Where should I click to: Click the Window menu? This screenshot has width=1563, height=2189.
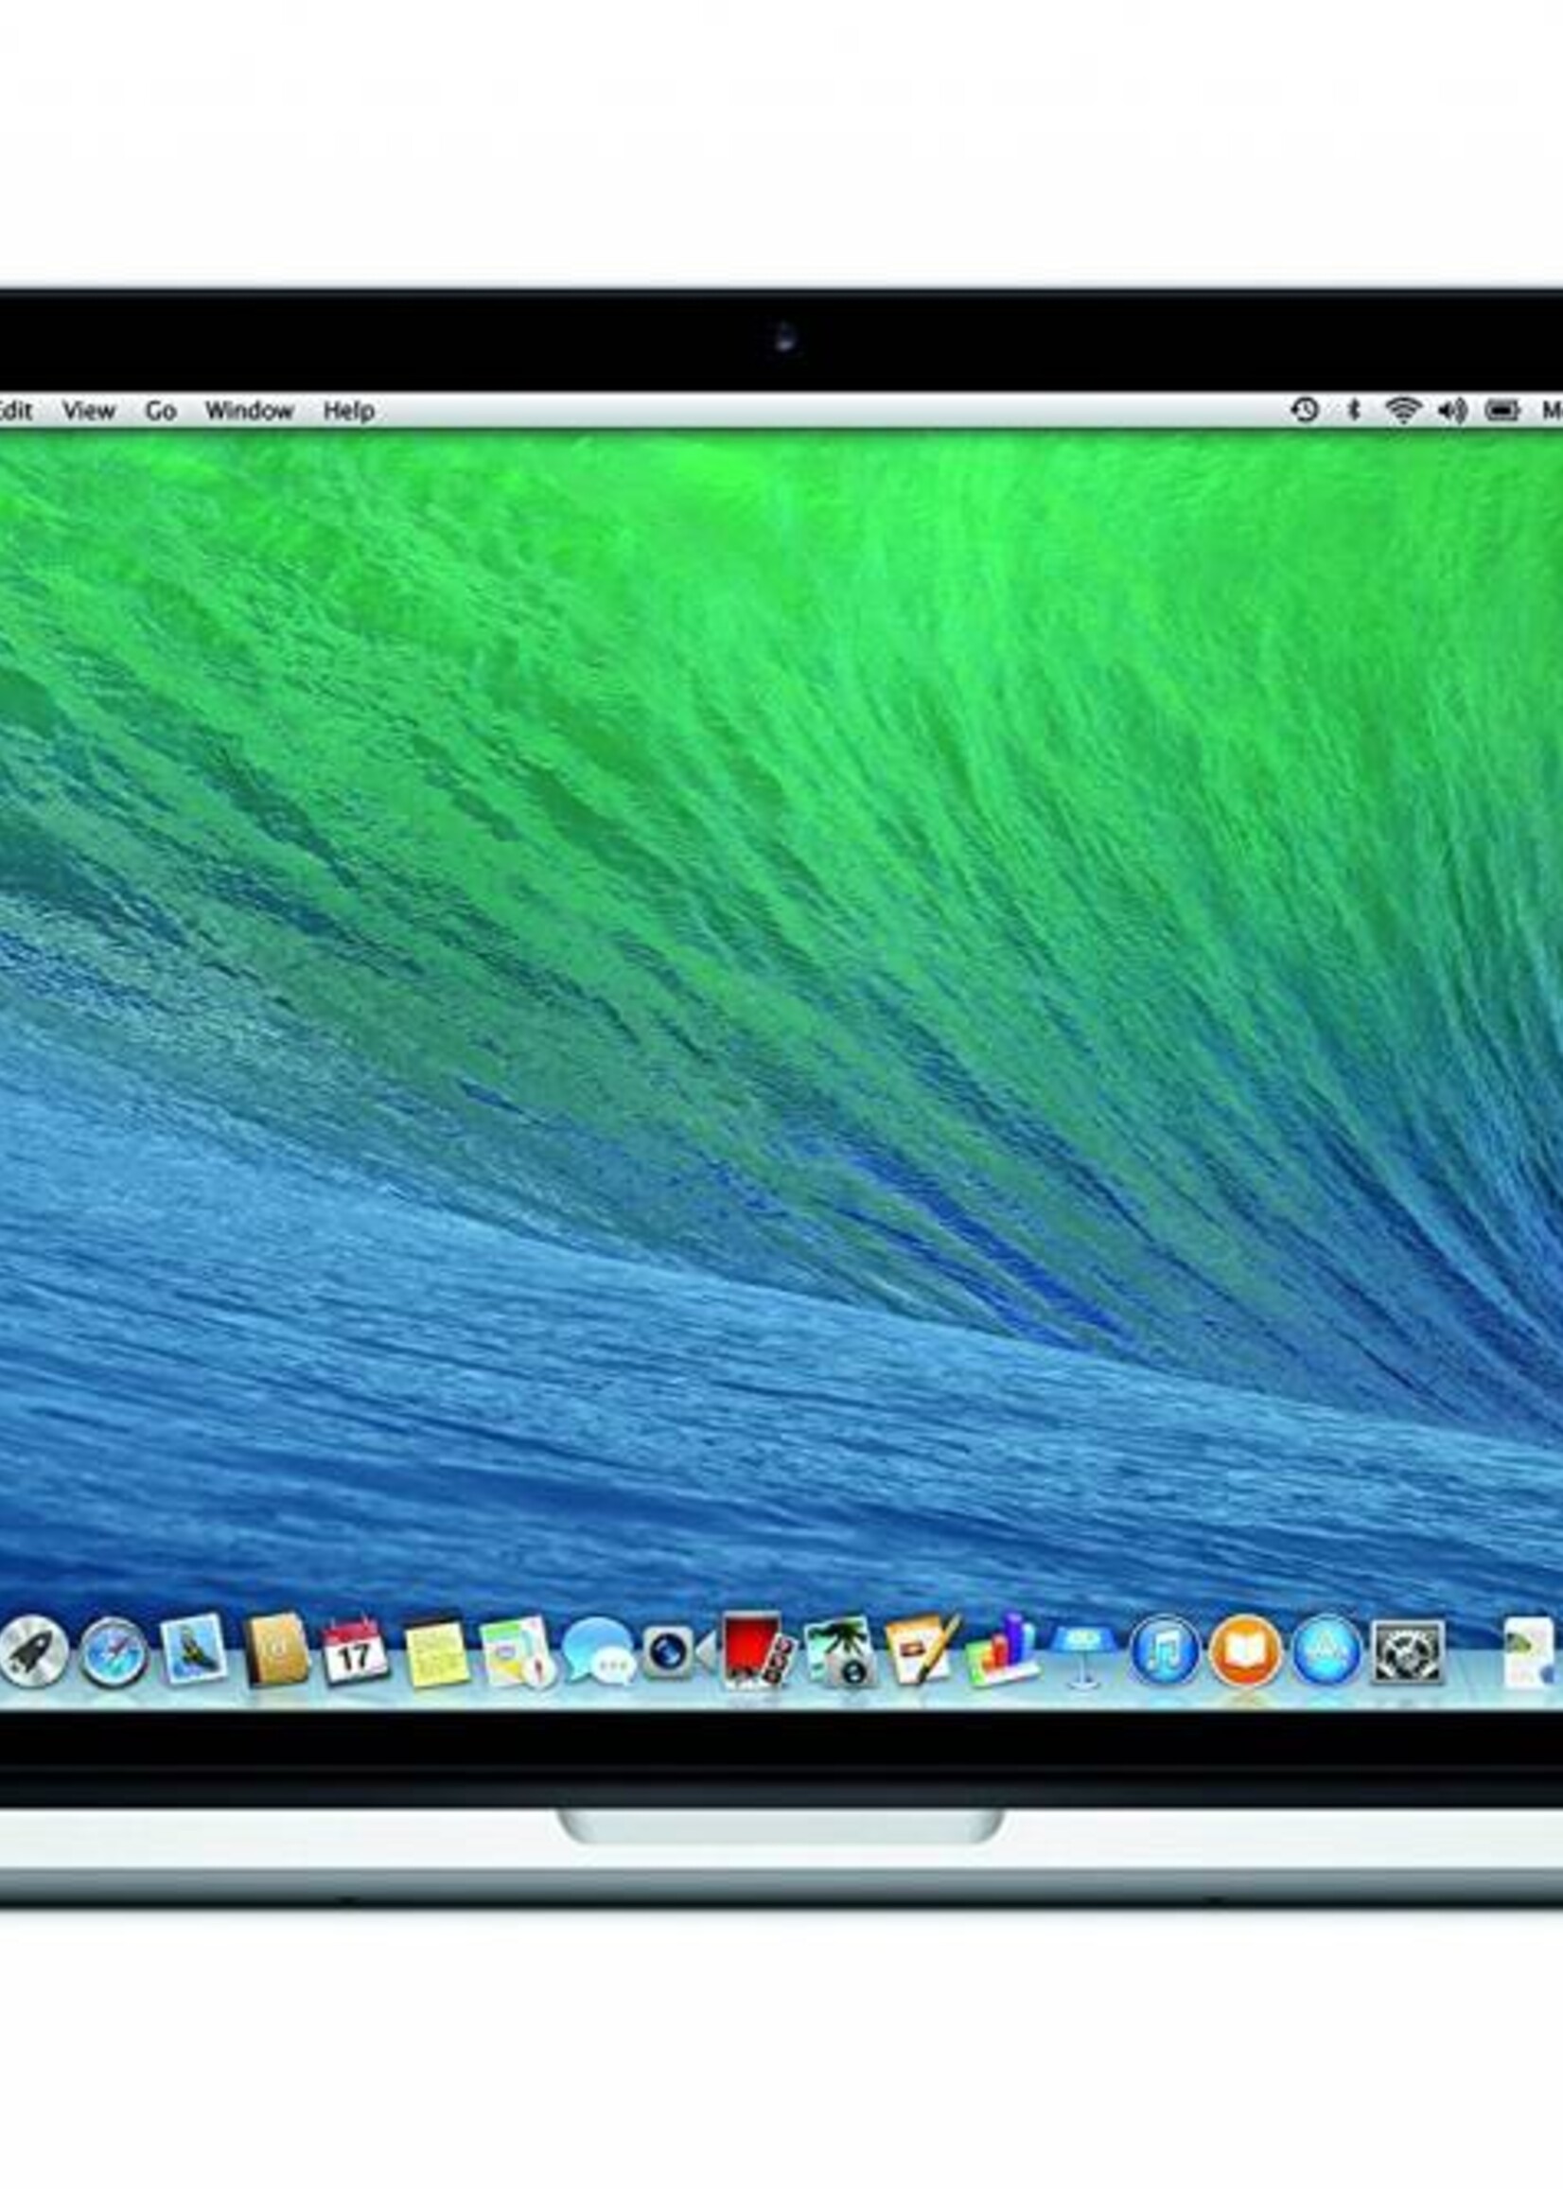pos(248,411)
